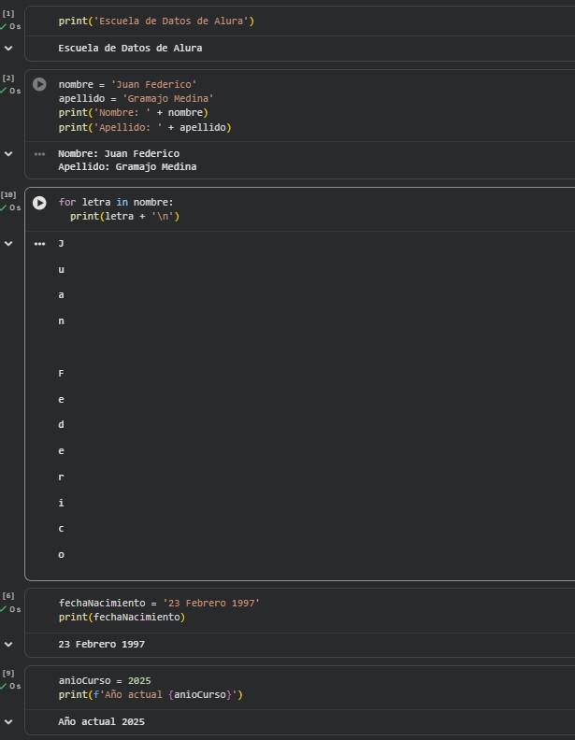Select the 'Apellido: Gramajo Medina' output text
Screen dimensions: 575x740
(x=126, y=167)
